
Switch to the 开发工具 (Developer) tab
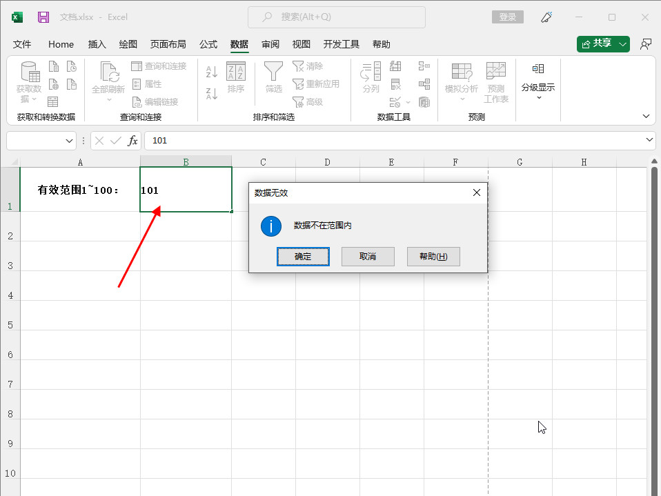341,44
